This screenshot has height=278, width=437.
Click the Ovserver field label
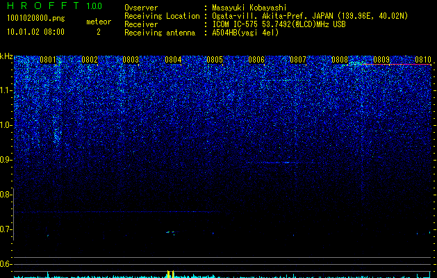(141, 8)
